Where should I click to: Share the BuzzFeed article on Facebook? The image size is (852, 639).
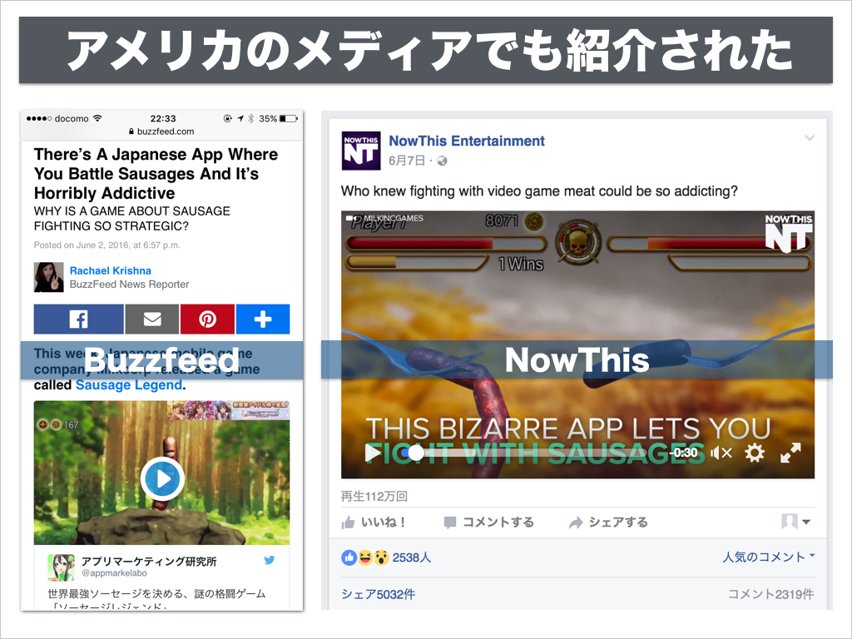click(79, 319)
